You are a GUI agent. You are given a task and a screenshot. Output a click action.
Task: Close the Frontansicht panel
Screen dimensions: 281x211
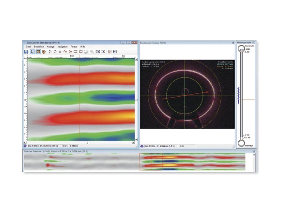tap(233, 43)
